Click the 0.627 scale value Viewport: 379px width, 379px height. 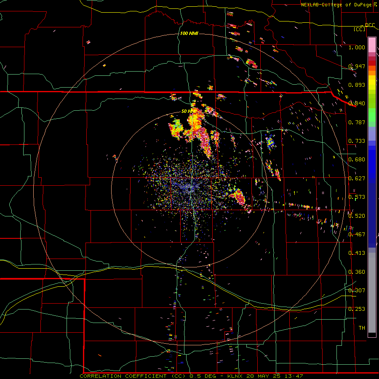tap(357, 179)
